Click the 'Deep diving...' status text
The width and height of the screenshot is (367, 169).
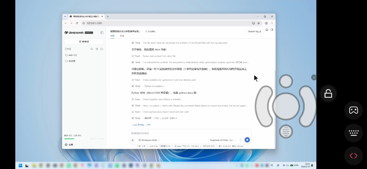point(138,125)
